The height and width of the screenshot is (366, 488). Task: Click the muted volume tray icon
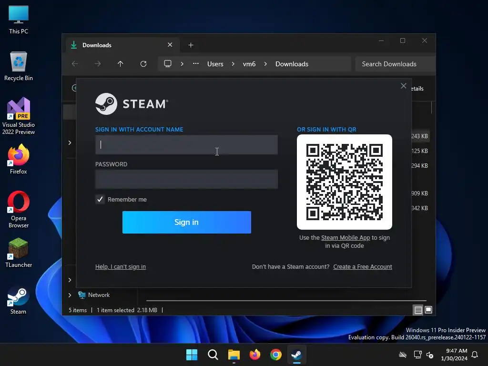pos(430,355)
